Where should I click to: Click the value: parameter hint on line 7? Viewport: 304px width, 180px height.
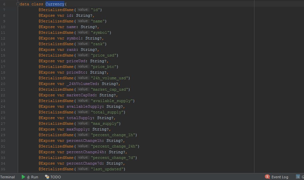point(83,9)
